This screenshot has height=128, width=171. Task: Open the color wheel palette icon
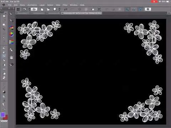(11, 34)
